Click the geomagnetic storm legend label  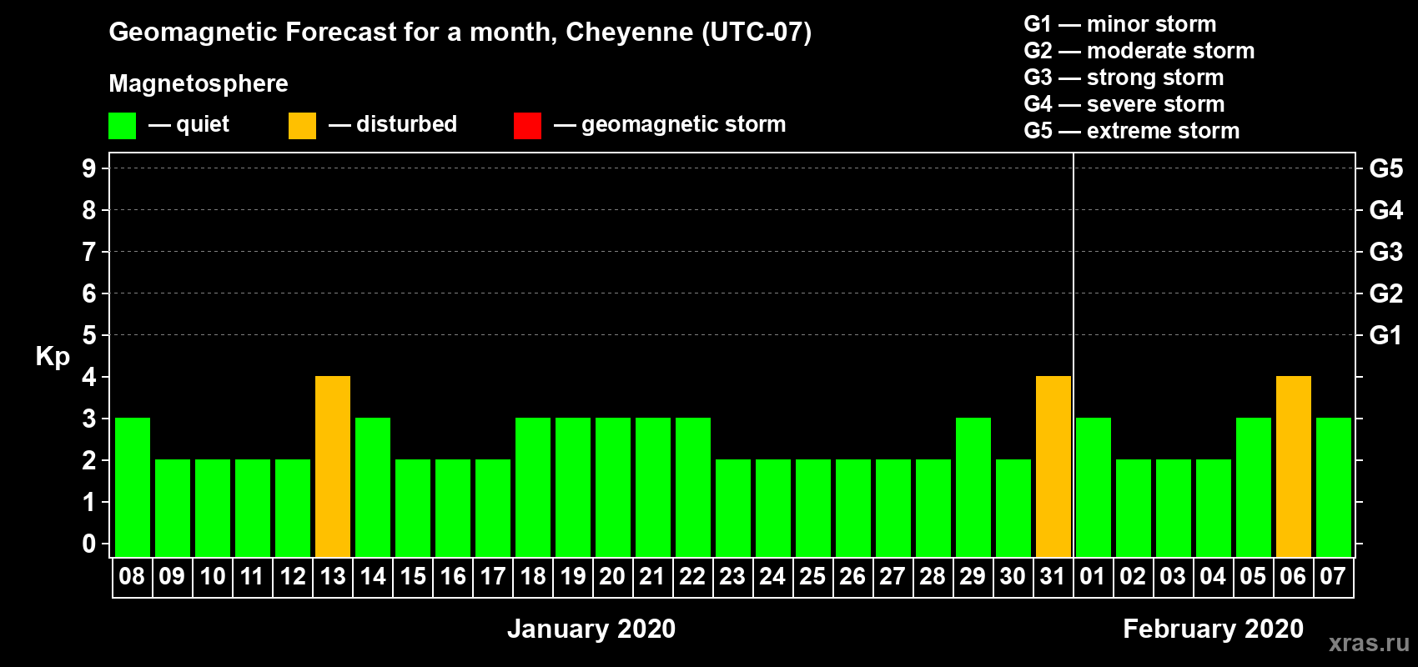684,125
